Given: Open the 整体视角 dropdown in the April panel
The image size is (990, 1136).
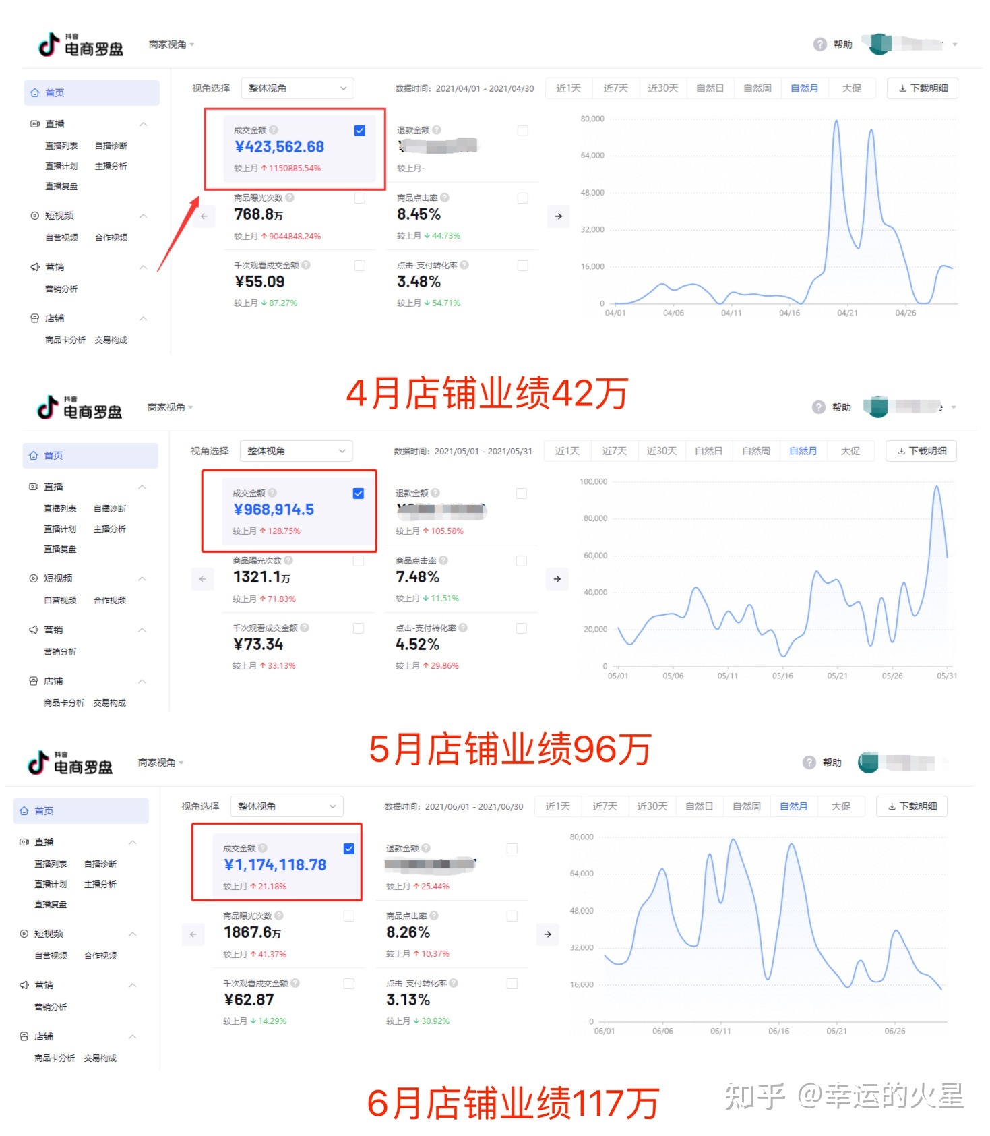Looking at the screenshot, I should click(297, 88).
